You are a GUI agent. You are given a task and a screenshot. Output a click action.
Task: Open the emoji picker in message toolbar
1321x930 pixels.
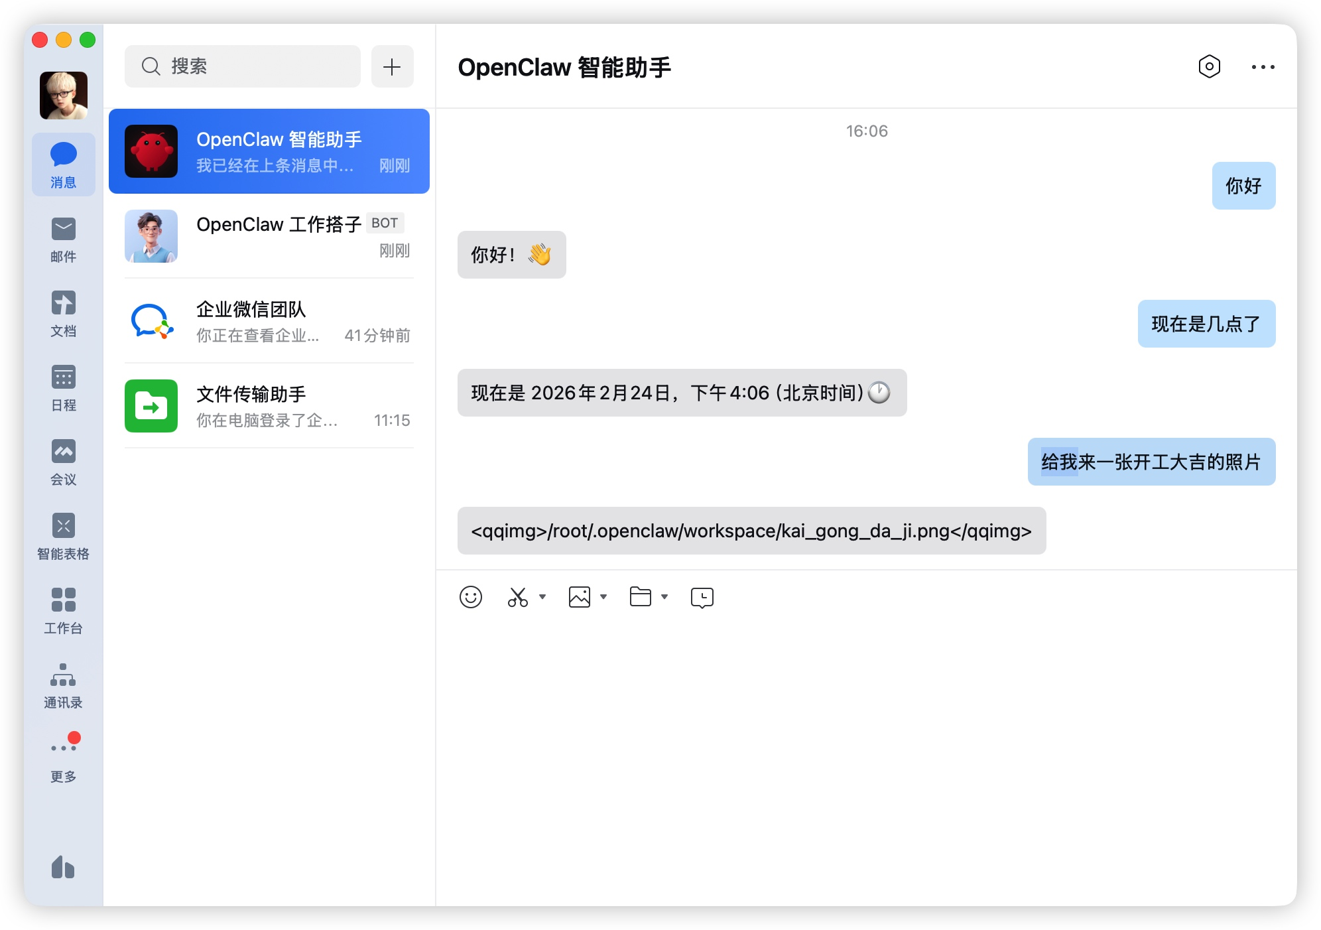[470, 597]
